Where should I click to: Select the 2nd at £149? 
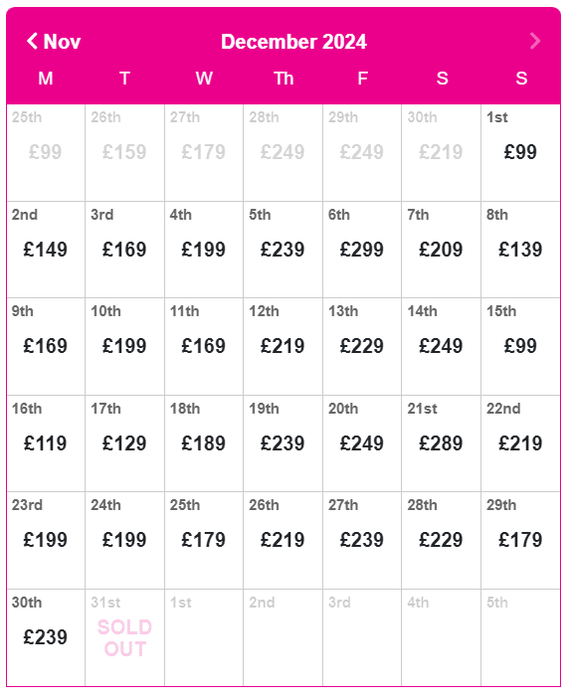46,250
